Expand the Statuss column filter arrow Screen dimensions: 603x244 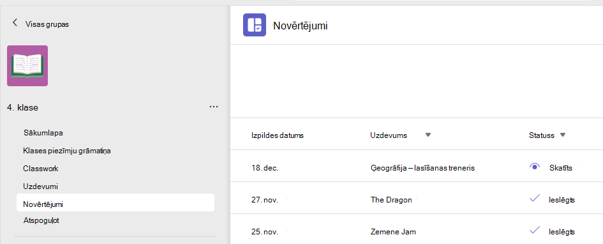click(x=563, y=135)
